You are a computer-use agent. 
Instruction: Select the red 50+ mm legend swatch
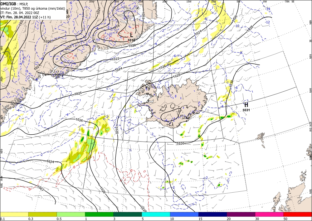click(298, 214)
